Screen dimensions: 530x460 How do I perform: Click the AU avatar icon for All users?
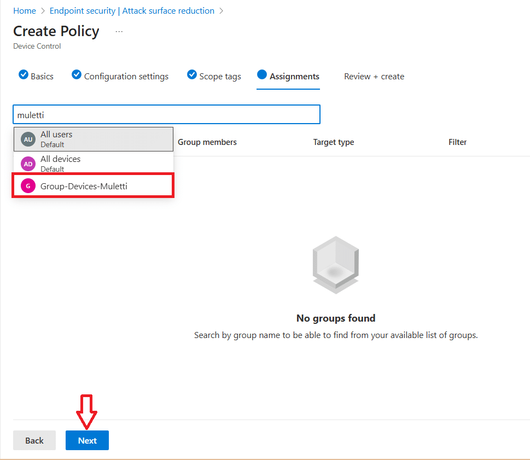(28, 139)
